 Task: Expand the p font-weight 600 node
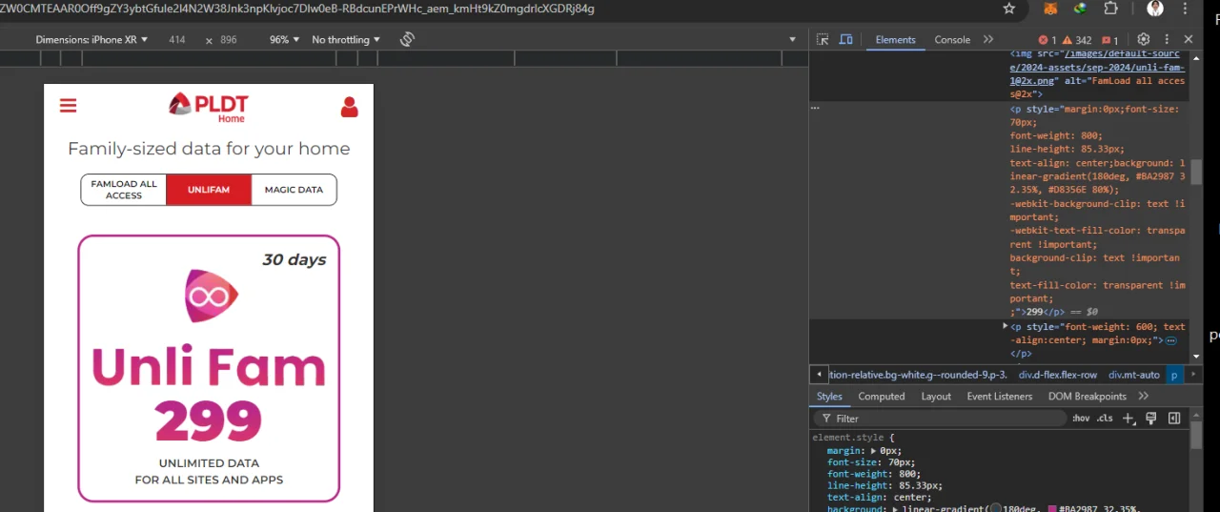click(1005, 326)
